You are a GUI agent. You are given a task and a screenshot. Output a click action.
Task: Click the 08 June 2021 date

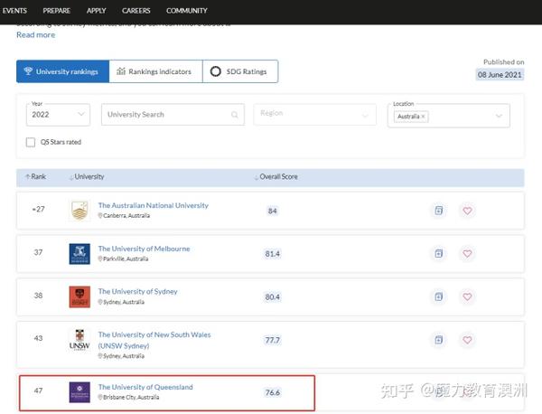pos(500,75)
